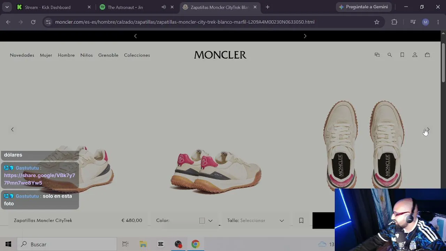Open the wishlist bookmark icon in Moncler header
446x251 pixels.
pos(402,55)
